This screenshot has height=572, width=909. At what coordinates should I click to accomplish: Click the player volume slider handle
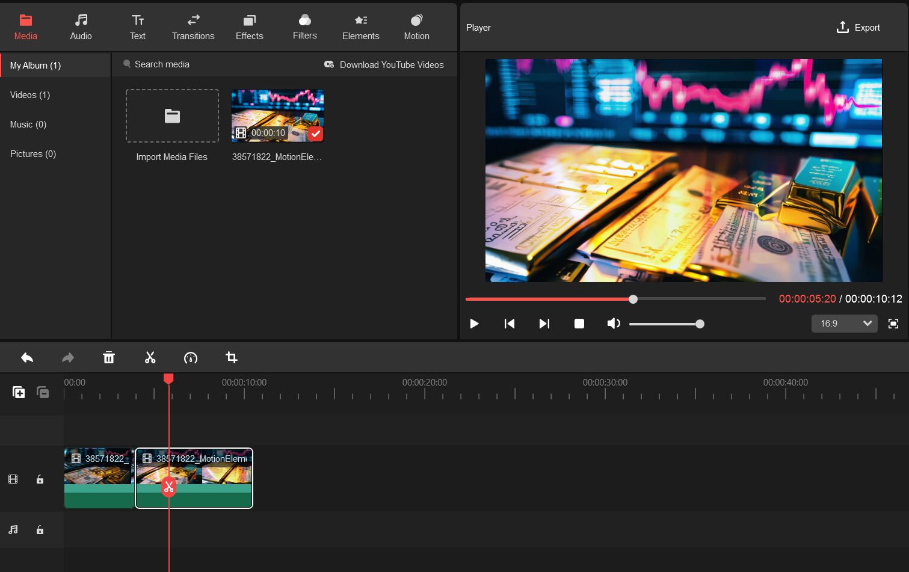point(700,324)
